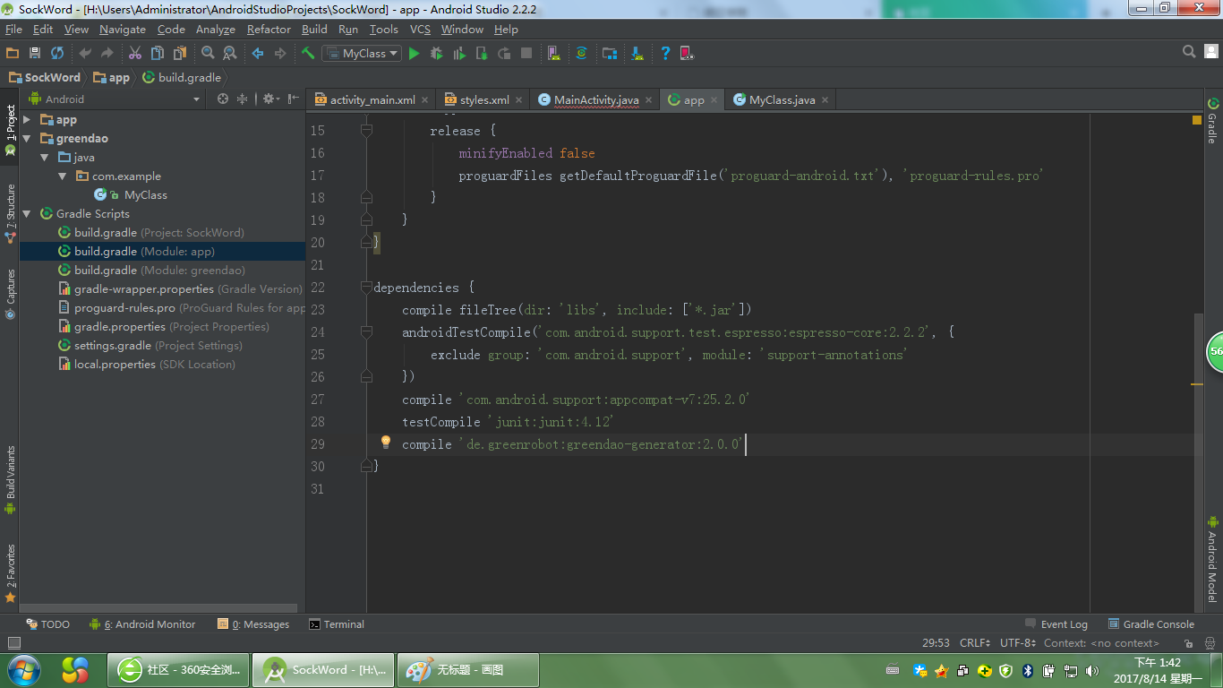This screenshot has width=1223, height=688.
Task: Navigate back with the blue left arrow
Action: click(258, 54)
